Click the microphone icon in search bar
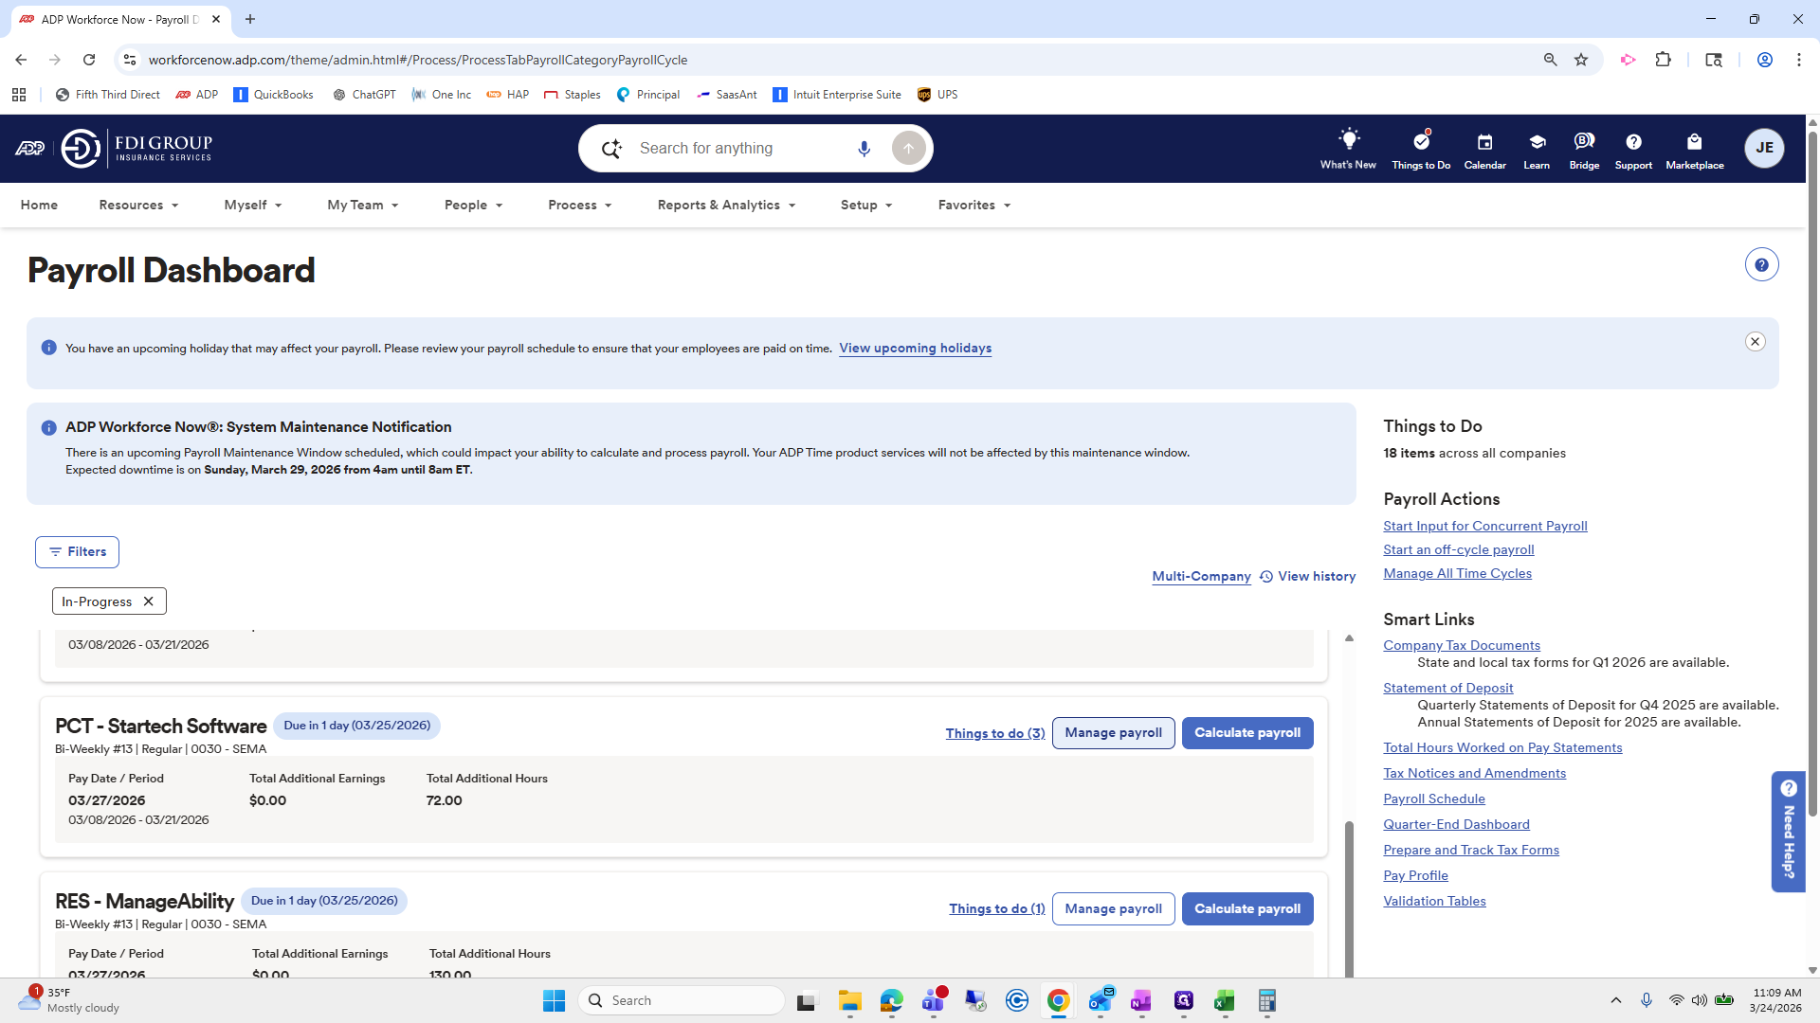 tap(864, 149)
